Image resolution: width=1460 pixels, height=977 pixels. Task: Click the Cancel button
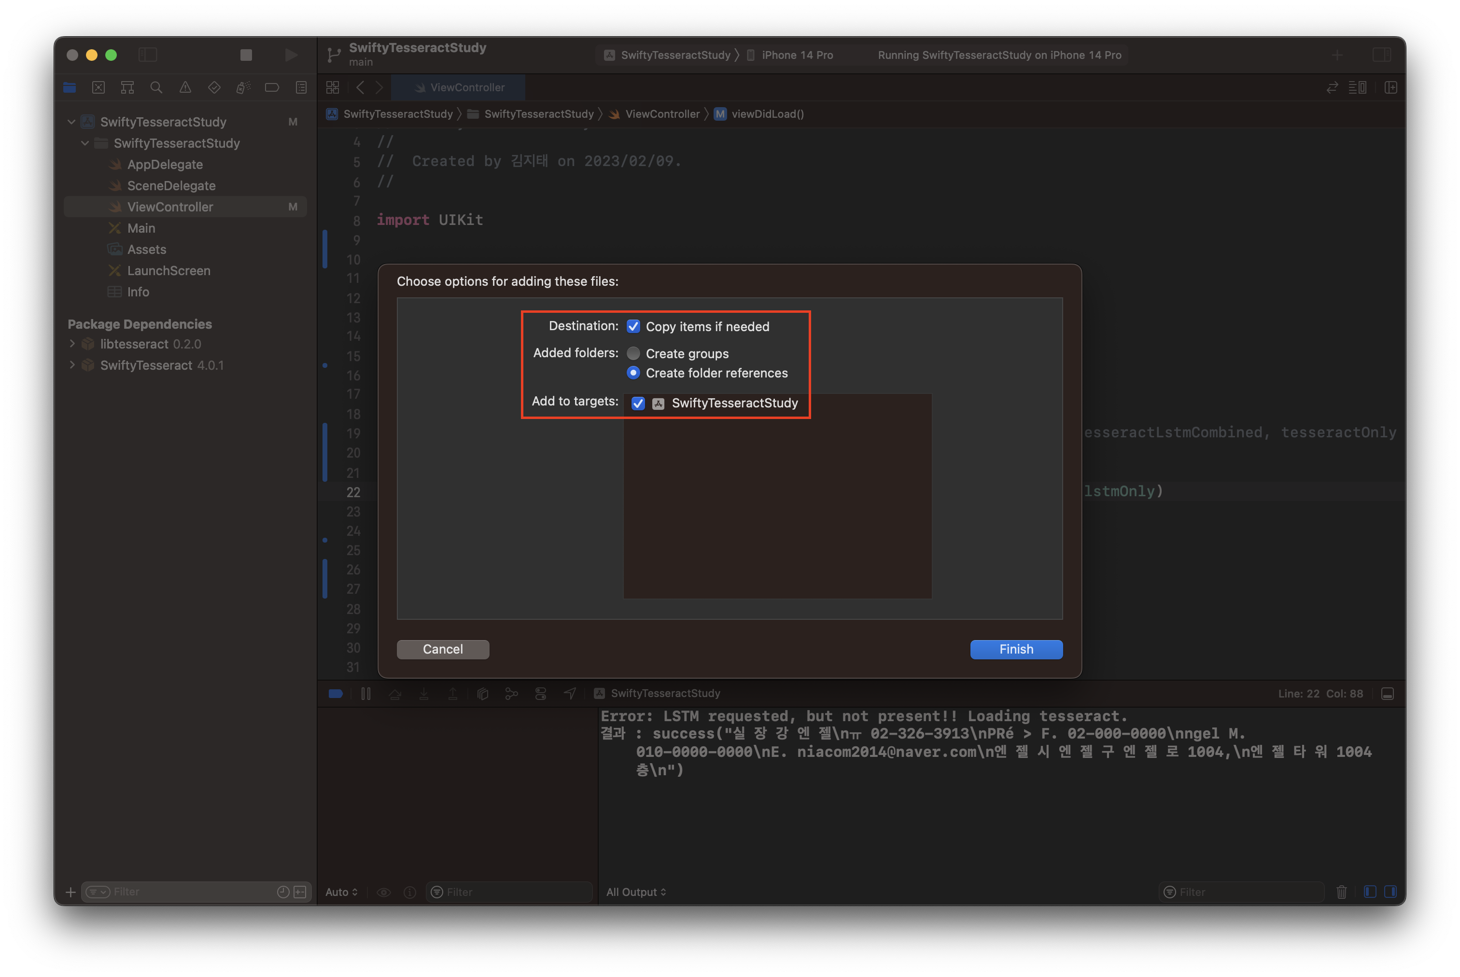[x=442, y=649]
